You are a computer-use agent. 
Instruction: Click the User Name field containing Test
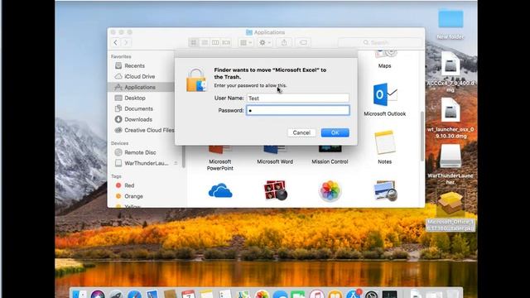tap(298, 98)
